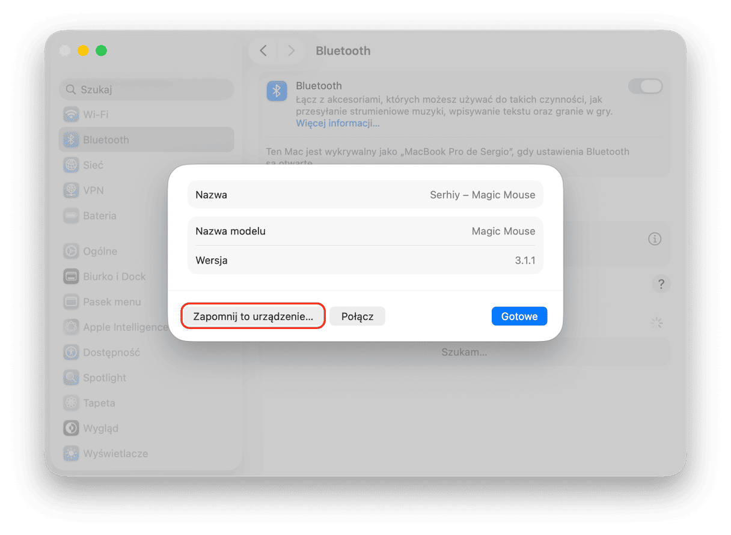Go back with the left chevron

click(x=263, y=51)
